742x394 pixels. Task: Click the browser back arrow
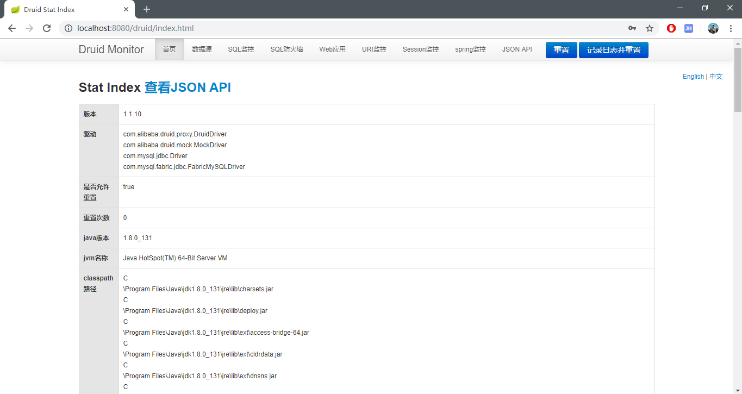[x=12, y=28]
